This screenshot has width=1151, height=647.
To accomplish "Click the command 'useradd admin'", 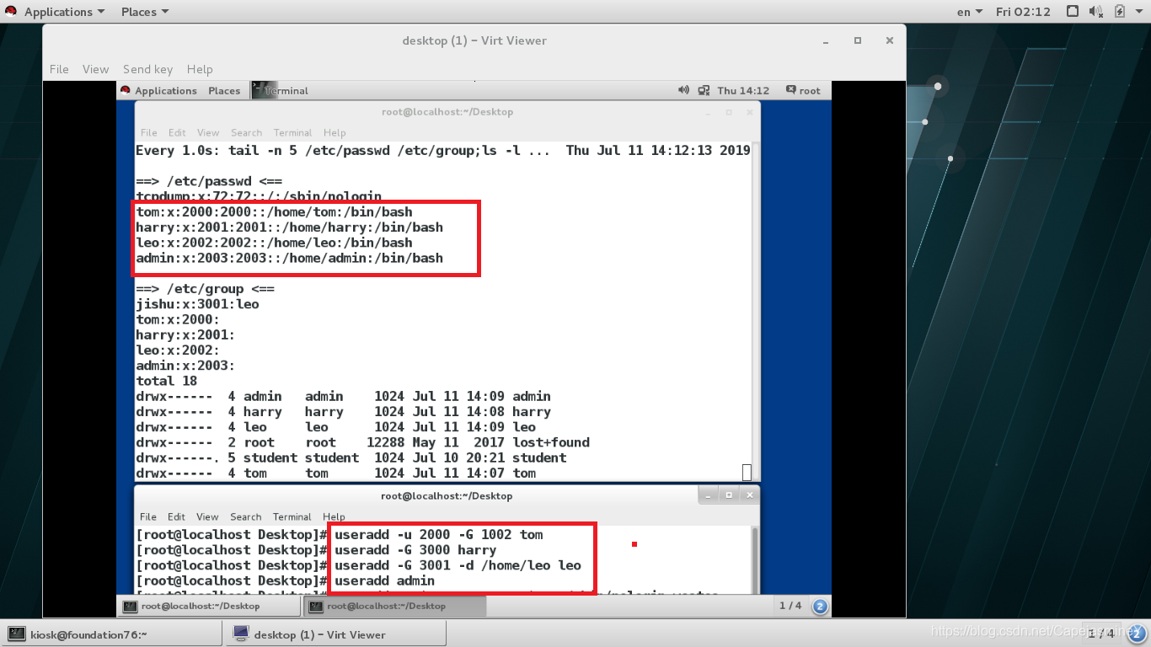I will (x=384, y=580).
